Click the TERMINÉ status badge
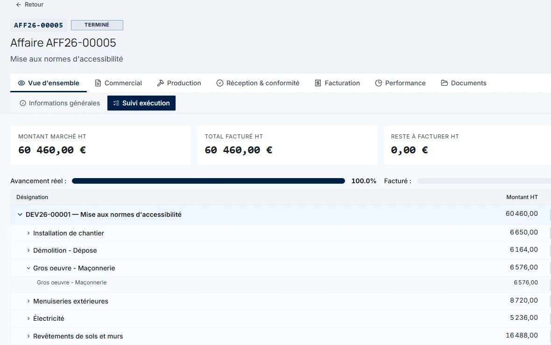This screenshot has height=345, width=551. 97,25
